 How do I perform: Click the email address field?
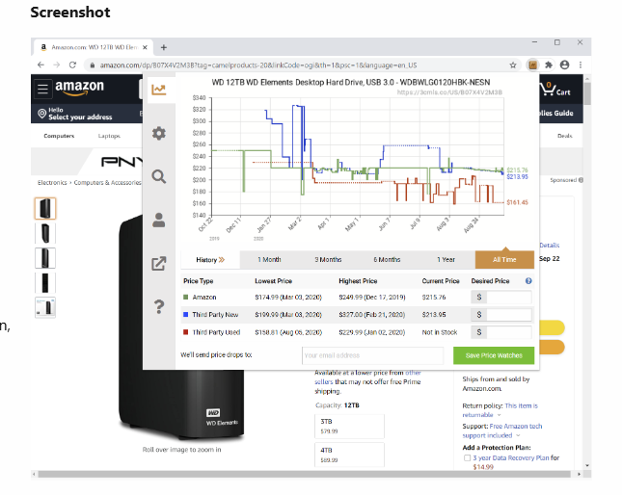point(372,355)
